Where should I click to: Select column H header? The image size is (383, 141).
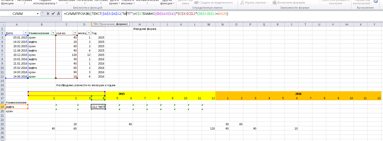pos(140,24)
